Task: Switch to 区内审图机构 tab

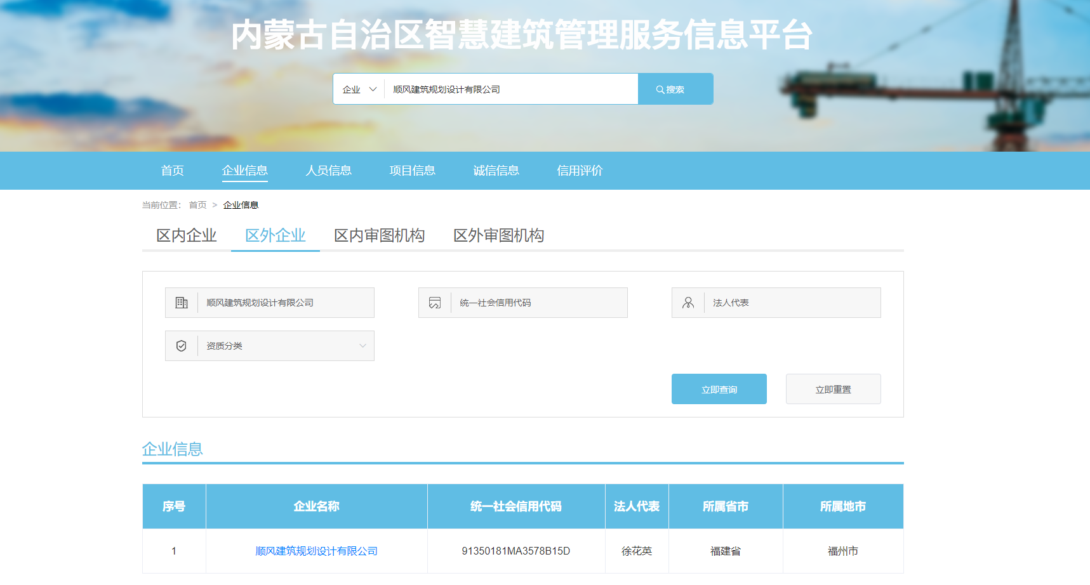Action: (380, 235)
